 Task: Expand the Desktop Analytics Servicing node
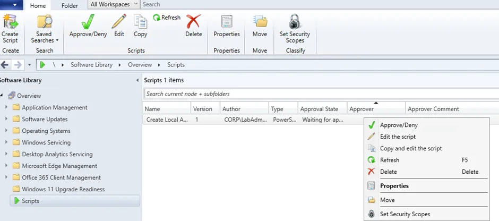click(7, 154)
